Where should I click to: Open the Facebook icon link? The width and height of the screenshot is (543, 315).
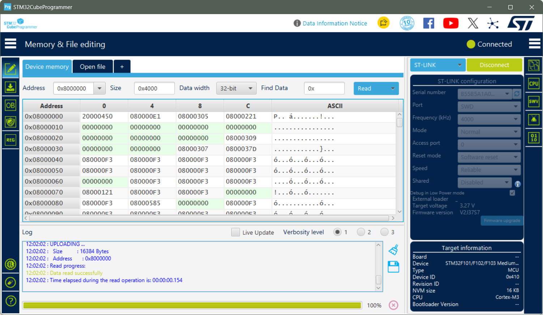coord(429,23)
